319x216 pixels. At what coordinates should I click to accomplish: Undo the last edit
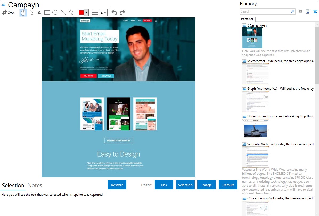pyautogui.click(x=114, y=13)
